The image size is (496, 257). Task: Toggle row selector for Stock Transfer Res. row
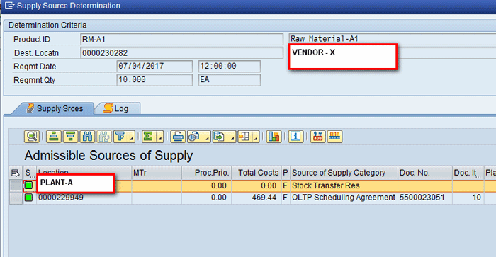click(x=15, y=185)
